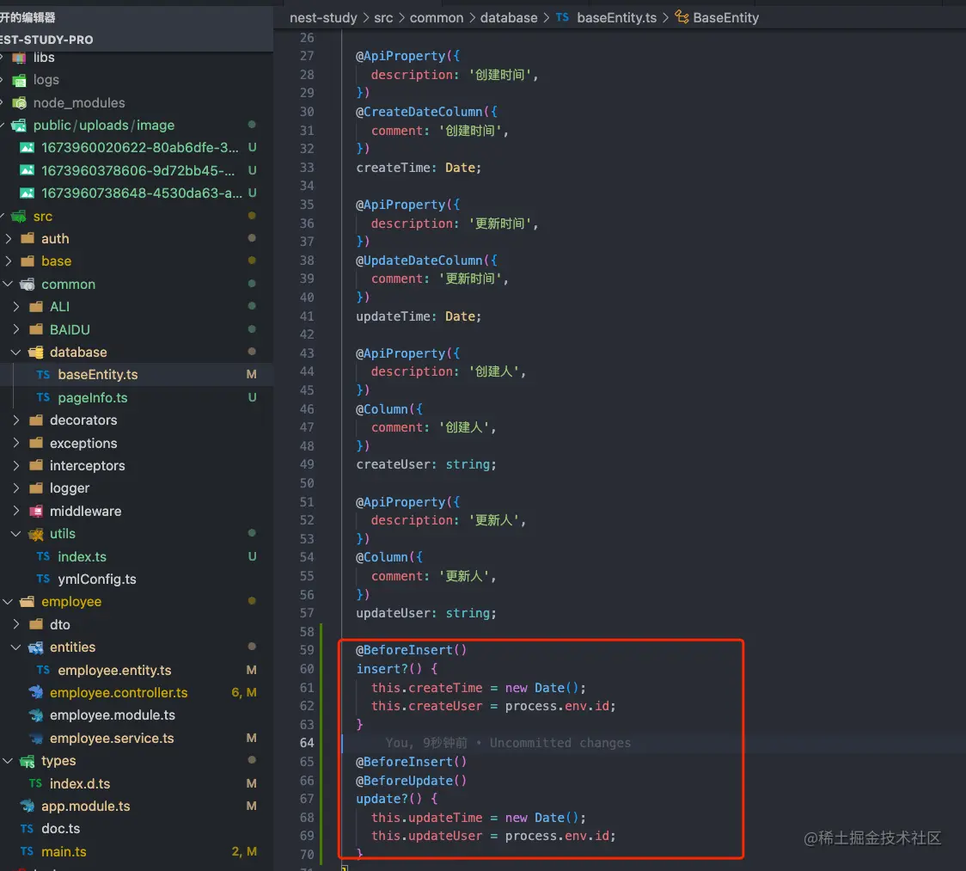The image size is (966, 871).
Task: Select database in the breadcrumb path
Action: pos(509,18)
